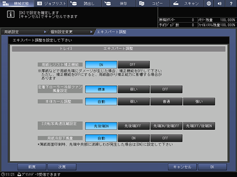The width and height of the screenshot is (237, 177).
Task: Go back to 用紙設定 breadcrumb
Action: pos(24,32)
